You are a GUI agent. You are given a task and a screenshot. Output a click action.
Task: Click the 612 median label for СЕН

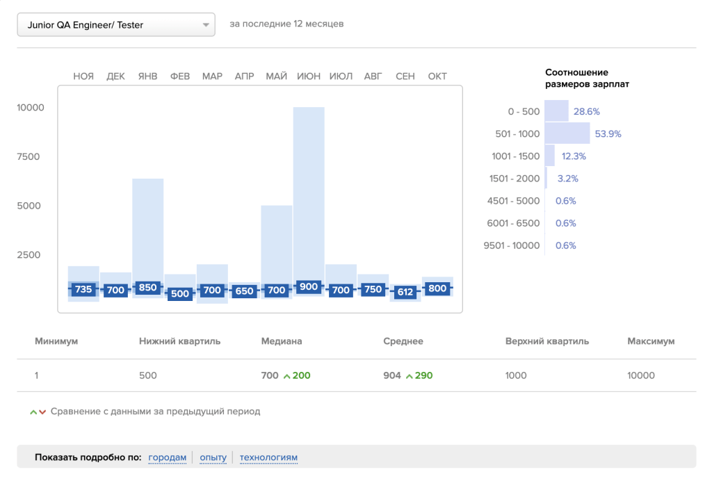pyautogui.click(x=405, y=293)
